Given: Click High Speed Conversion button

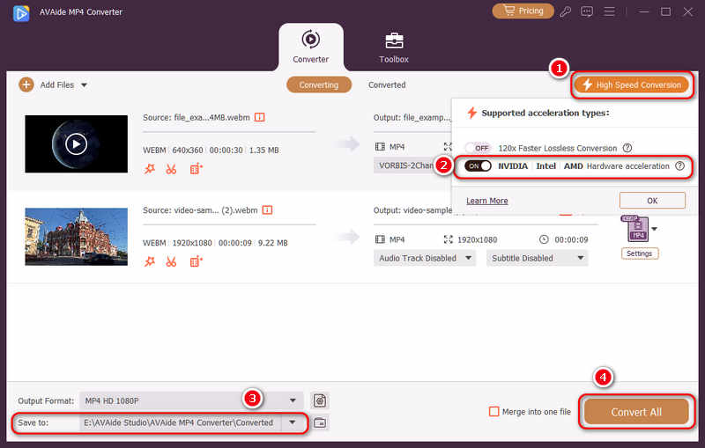Looking at the screenshot, I should click(x=633, y=84).
